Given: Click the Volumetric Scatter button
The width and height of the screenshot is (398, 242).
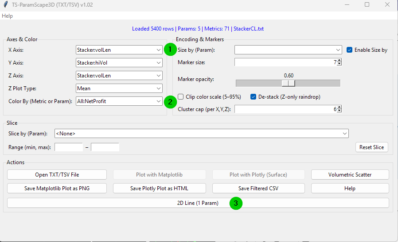Looking at the screenshot, I should click(350, 175).
